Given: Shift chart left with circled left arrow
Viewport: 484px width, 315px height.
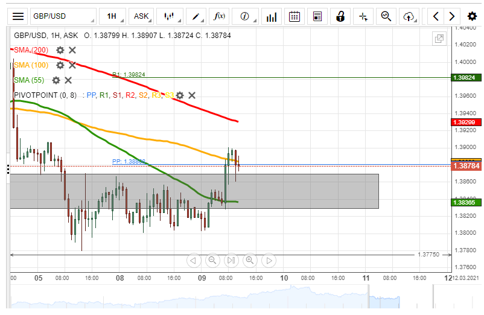Looking at the screenshot, I should 194,261.
